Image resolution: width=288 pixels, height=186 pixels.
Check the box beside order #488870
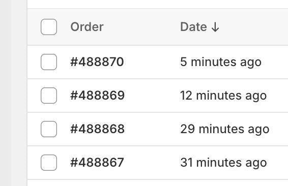pos(49,62)
